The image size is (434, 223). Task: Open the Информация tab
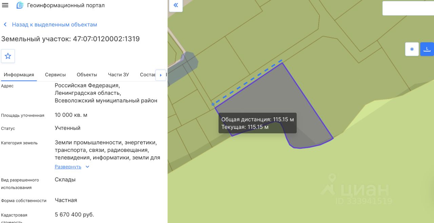[19, 74]
